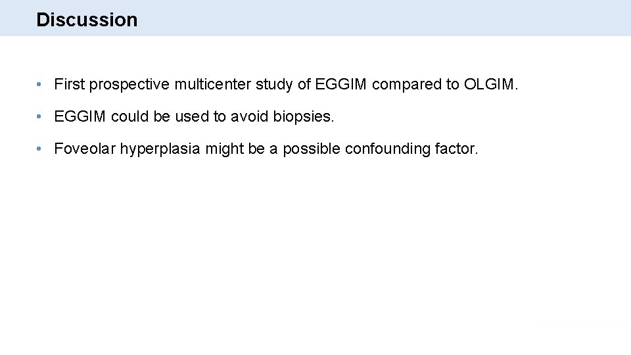The image size is (631, 355).
Task: Select the third bullet point marker
Action: click(39, 149)
